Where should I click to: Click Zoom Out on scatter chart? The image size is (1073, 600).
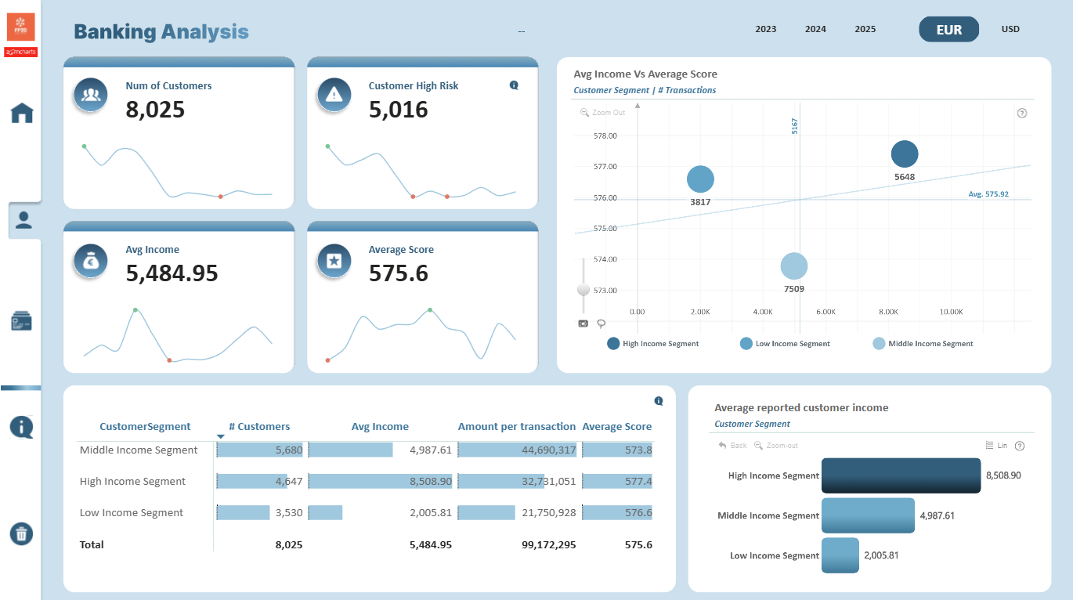[x=602, y=113]
